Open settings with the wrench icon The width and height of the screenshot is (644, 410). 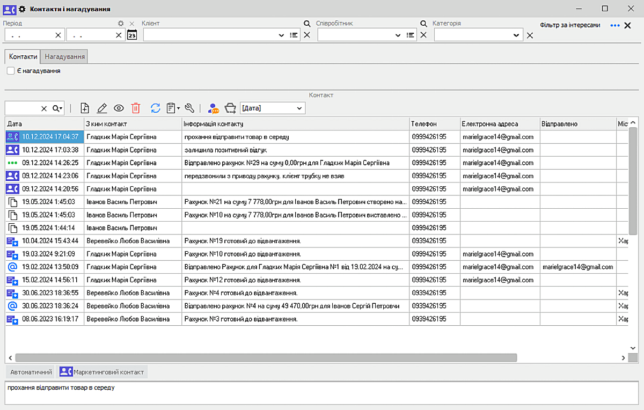(x=189, y=108)
